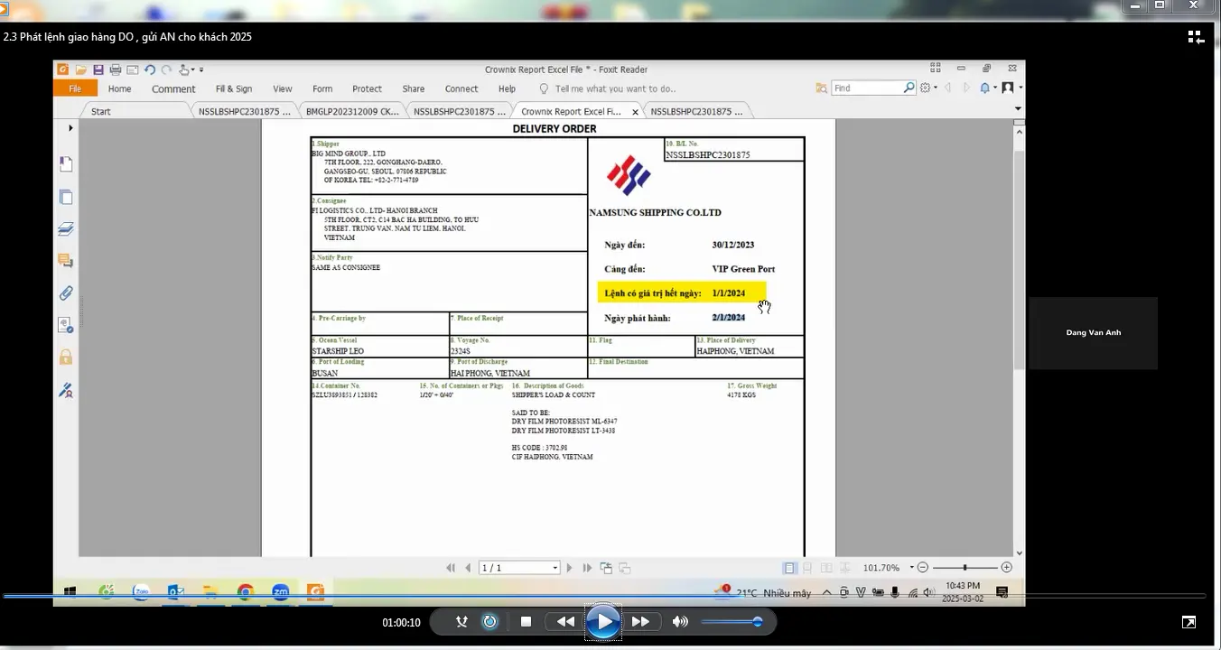
Task: Click the Windows Start button
Action: [x=70, y=592]
